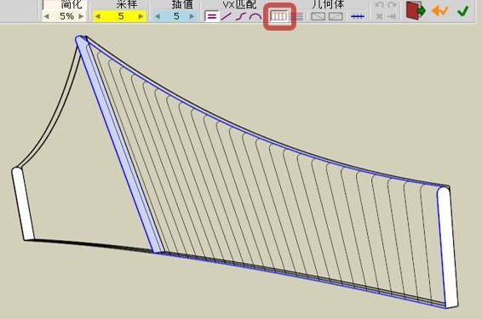Increase the yellow sampling value
The width and height of the screenshot is (482, 319).
point(141,16)
